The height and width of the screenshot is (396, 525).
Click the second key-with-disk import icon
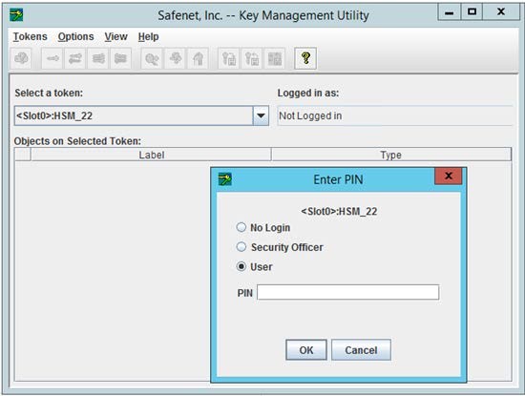(251, 58)
